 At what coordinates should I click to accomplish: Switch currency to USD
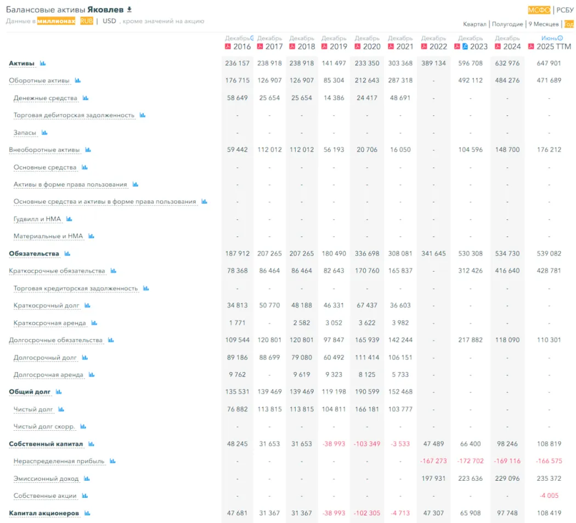(x=109, y=21)
